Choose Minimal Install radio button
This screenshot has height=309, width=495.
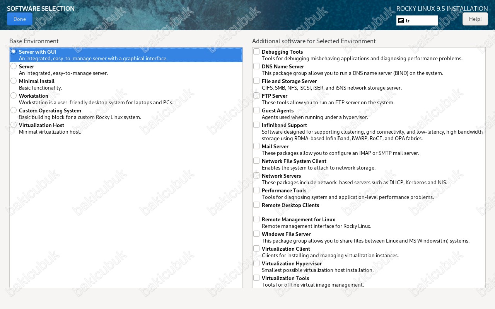coord(14,81)
